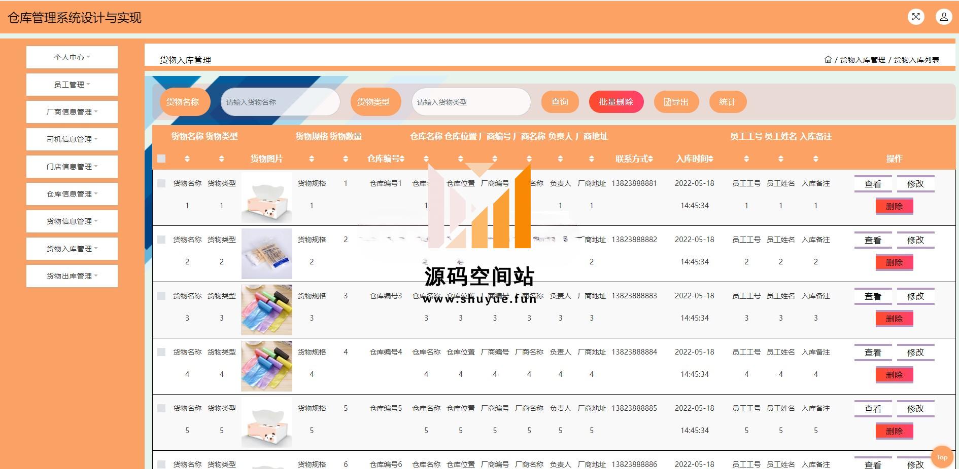The height and width of the screenshot is (469, 959).
Task: Click the 13823888884 phone cell
Action: click(x=634, y=352)
